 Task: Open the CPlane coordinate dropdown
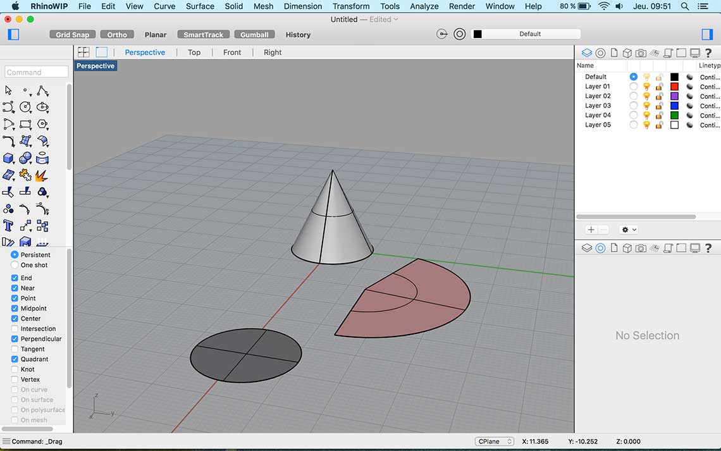click(x=495, y=442)
